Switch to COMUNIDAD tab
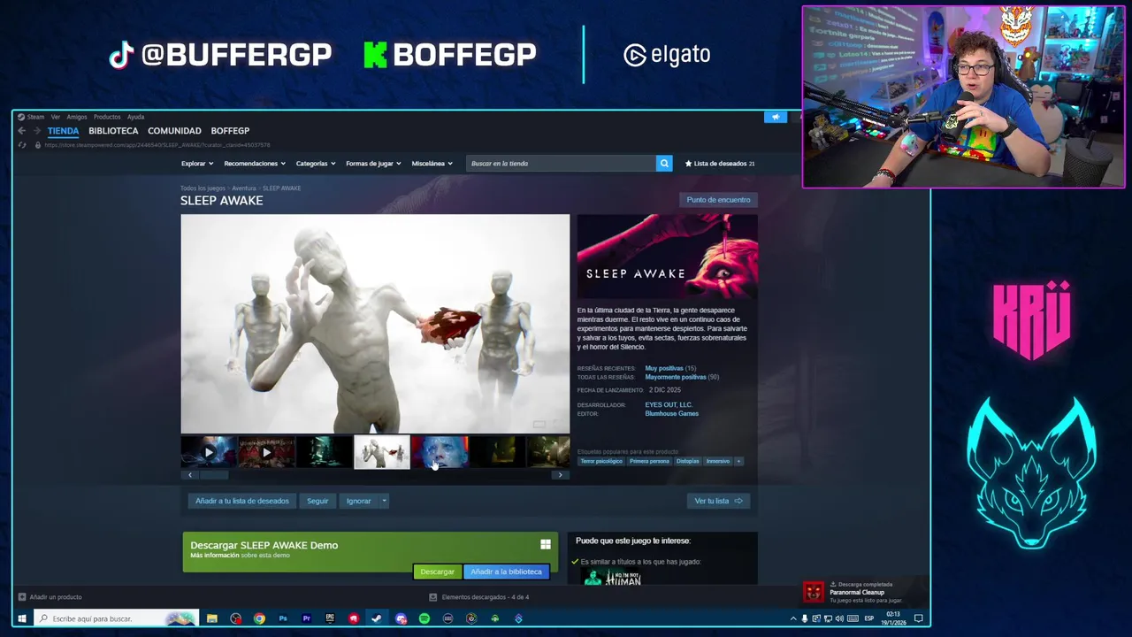Image resolution: width=1132 pixels, height=637 pixels. click(174, 131)
